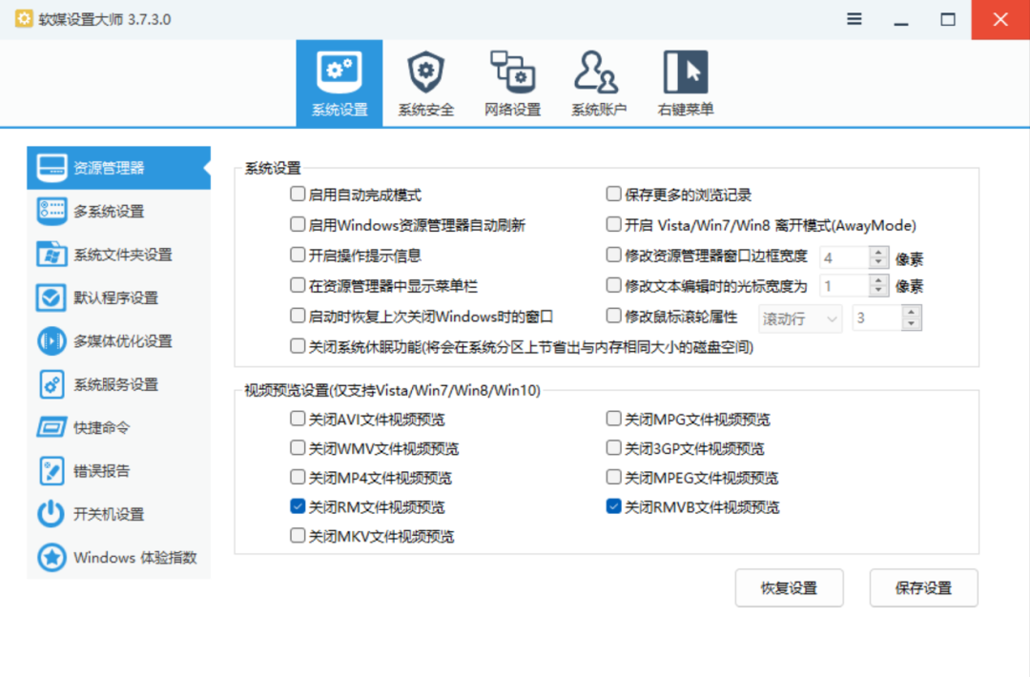Viewport: 1030px width, 677px height.
Task: Close the 软媒设置大师 window
Action: point(1000,20)
